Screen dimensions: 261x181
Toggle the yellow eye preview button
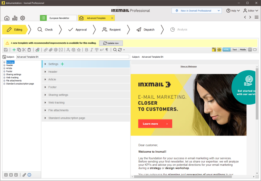(x=219, y=50)
